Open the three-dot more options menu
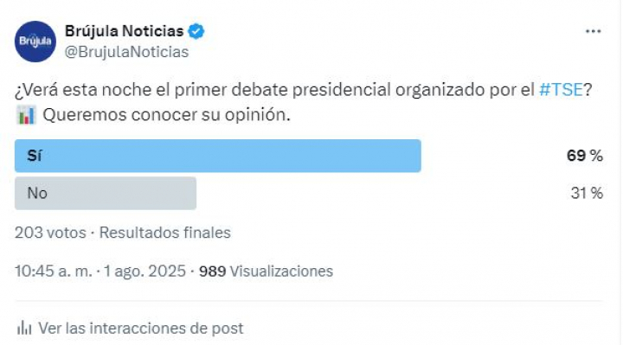 [x=593, y=31]
